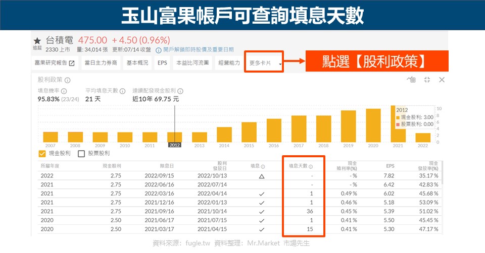
Task: Click the checkmark in 2021/06/17 row
Action: pyautogui.click(x=262, y=221)
